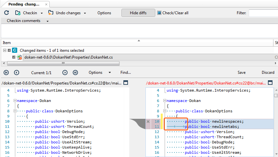Close the Pending changes tab

46,5
